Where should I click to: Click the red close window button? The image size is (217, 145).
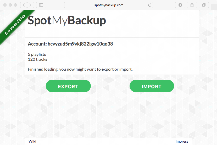(5, 5)
